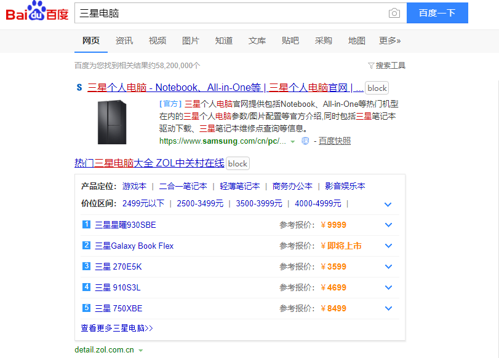Click rank badge 2 for Galaxy Book Flex
The height and width of the screenshot is (358, 499).
[86, 246]
